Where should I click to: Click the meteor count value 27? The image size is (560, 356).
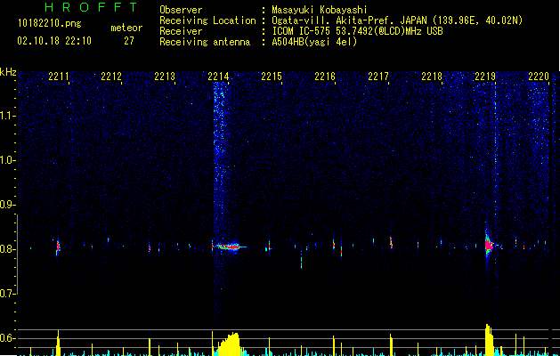coord(129,41)
